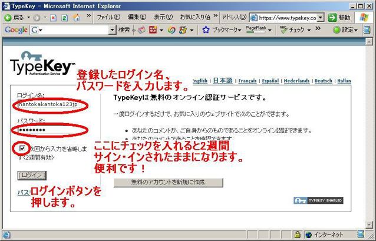Open the back button history dropdown
Viewport: 376px width, 241px height.
click(x=28, y=18)
